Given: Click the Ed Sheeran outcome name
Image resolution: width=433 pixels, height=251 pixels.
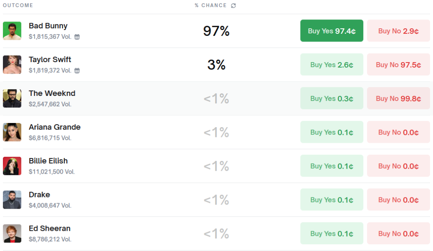Looking at the screenshot, I should click(x=49, y=229).
